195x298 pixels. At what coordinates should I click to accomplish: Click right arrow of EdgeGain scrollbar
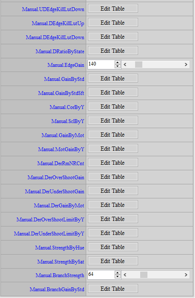pyautogui.click(x=186, y=65)
